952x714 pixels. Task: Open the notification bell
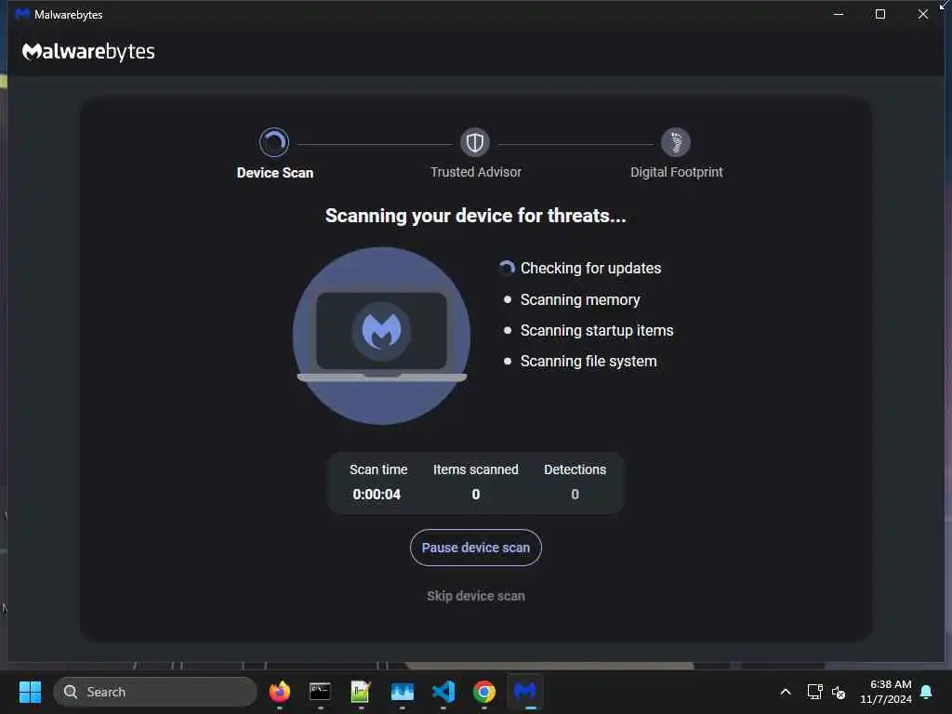pyautogui.click(x=926, y=692)
